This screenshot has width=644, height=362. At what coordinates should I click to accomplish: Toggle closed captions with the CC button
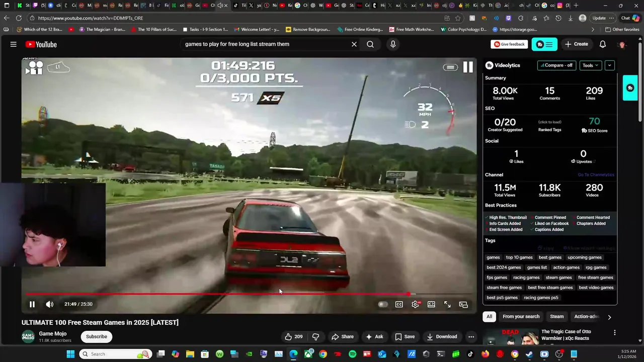(x=399, y=304)
